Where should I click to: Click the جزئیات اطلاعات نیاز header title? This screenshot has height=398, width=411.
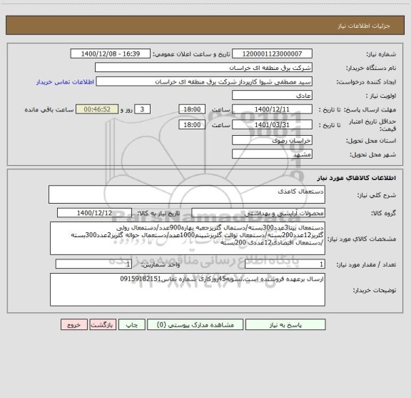[364, 26]
